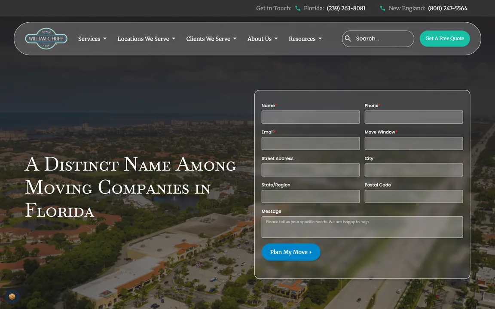
Task: Click the Florida phone icon
Action: pos(298,8)
